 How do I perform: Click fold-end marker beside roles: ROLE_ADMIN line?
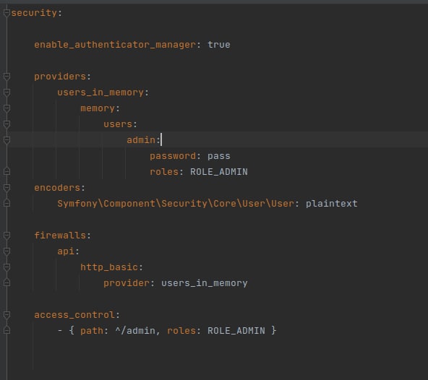[7, 172]
